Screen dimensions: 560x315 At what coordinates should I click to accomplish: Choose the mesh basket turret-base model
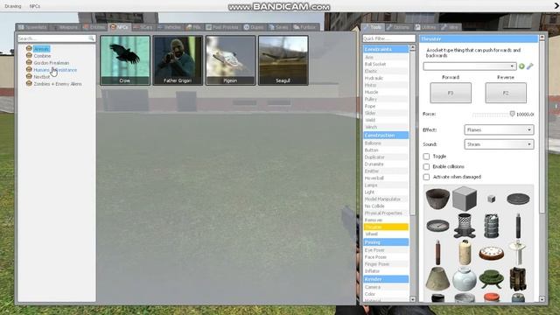pyautogui.click(x=465, y=226)
